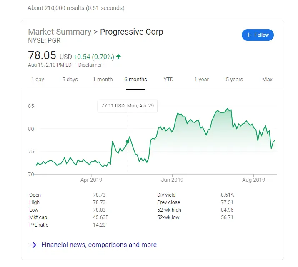Screen dimensions: 298x267
Task: Click the plus icon on Follow button
Action: tap(249, 35)
